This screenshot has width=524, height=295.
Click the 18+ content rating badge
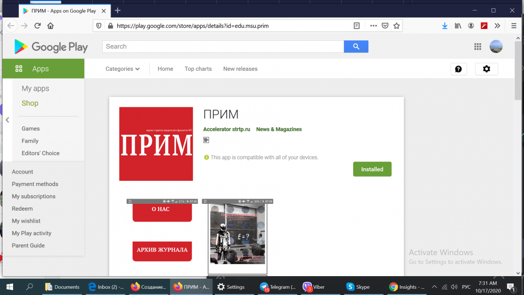pyautogui.click(x=206, y=140)
